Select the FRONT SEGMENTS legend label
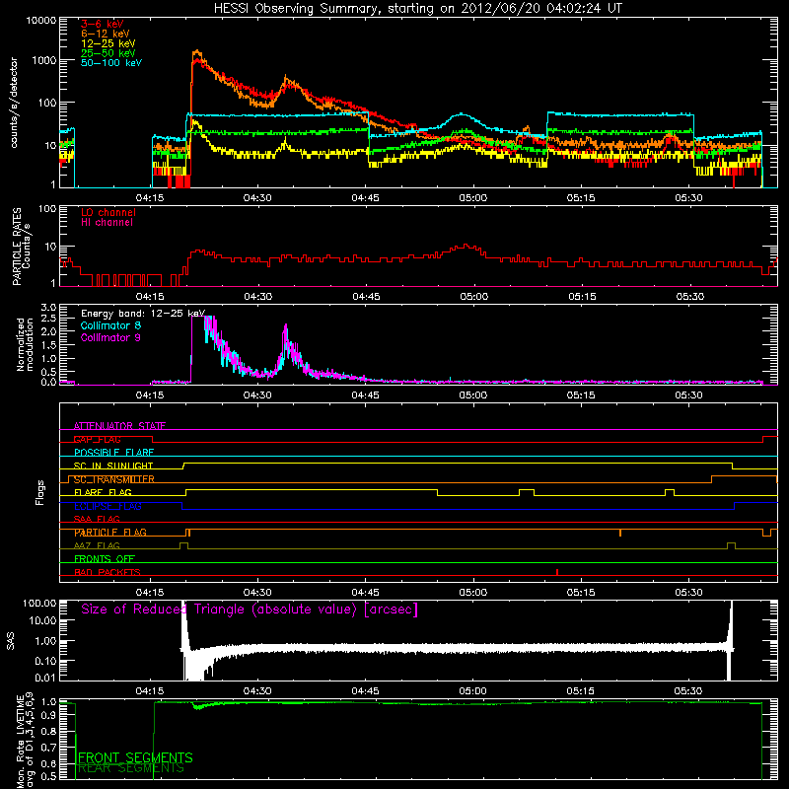Viewport: 789px width, 789px height. point(135,757)
